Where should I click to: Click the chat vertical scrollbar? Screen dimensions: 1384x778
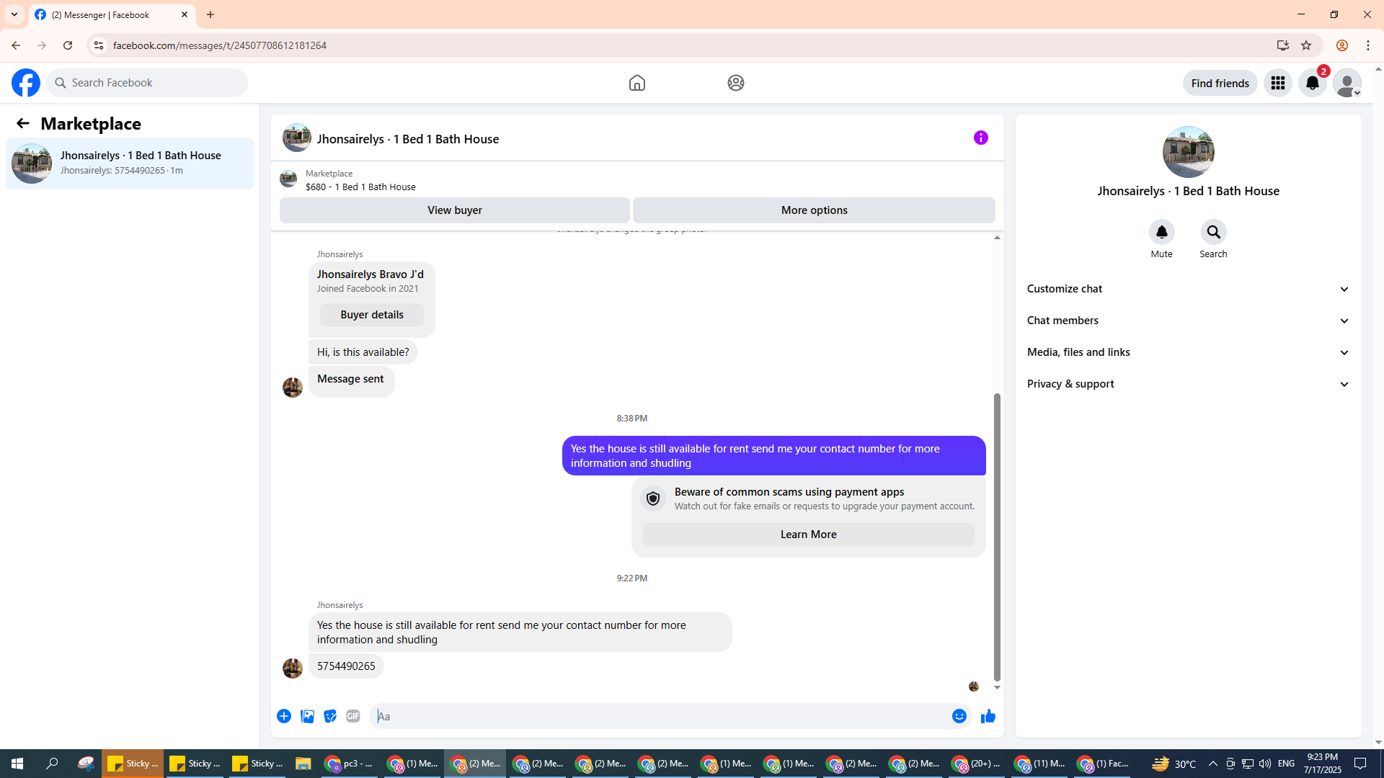click(x=997, y=537)
